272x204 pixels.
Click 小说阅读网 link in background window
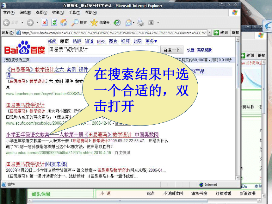[x=173, y=193]
